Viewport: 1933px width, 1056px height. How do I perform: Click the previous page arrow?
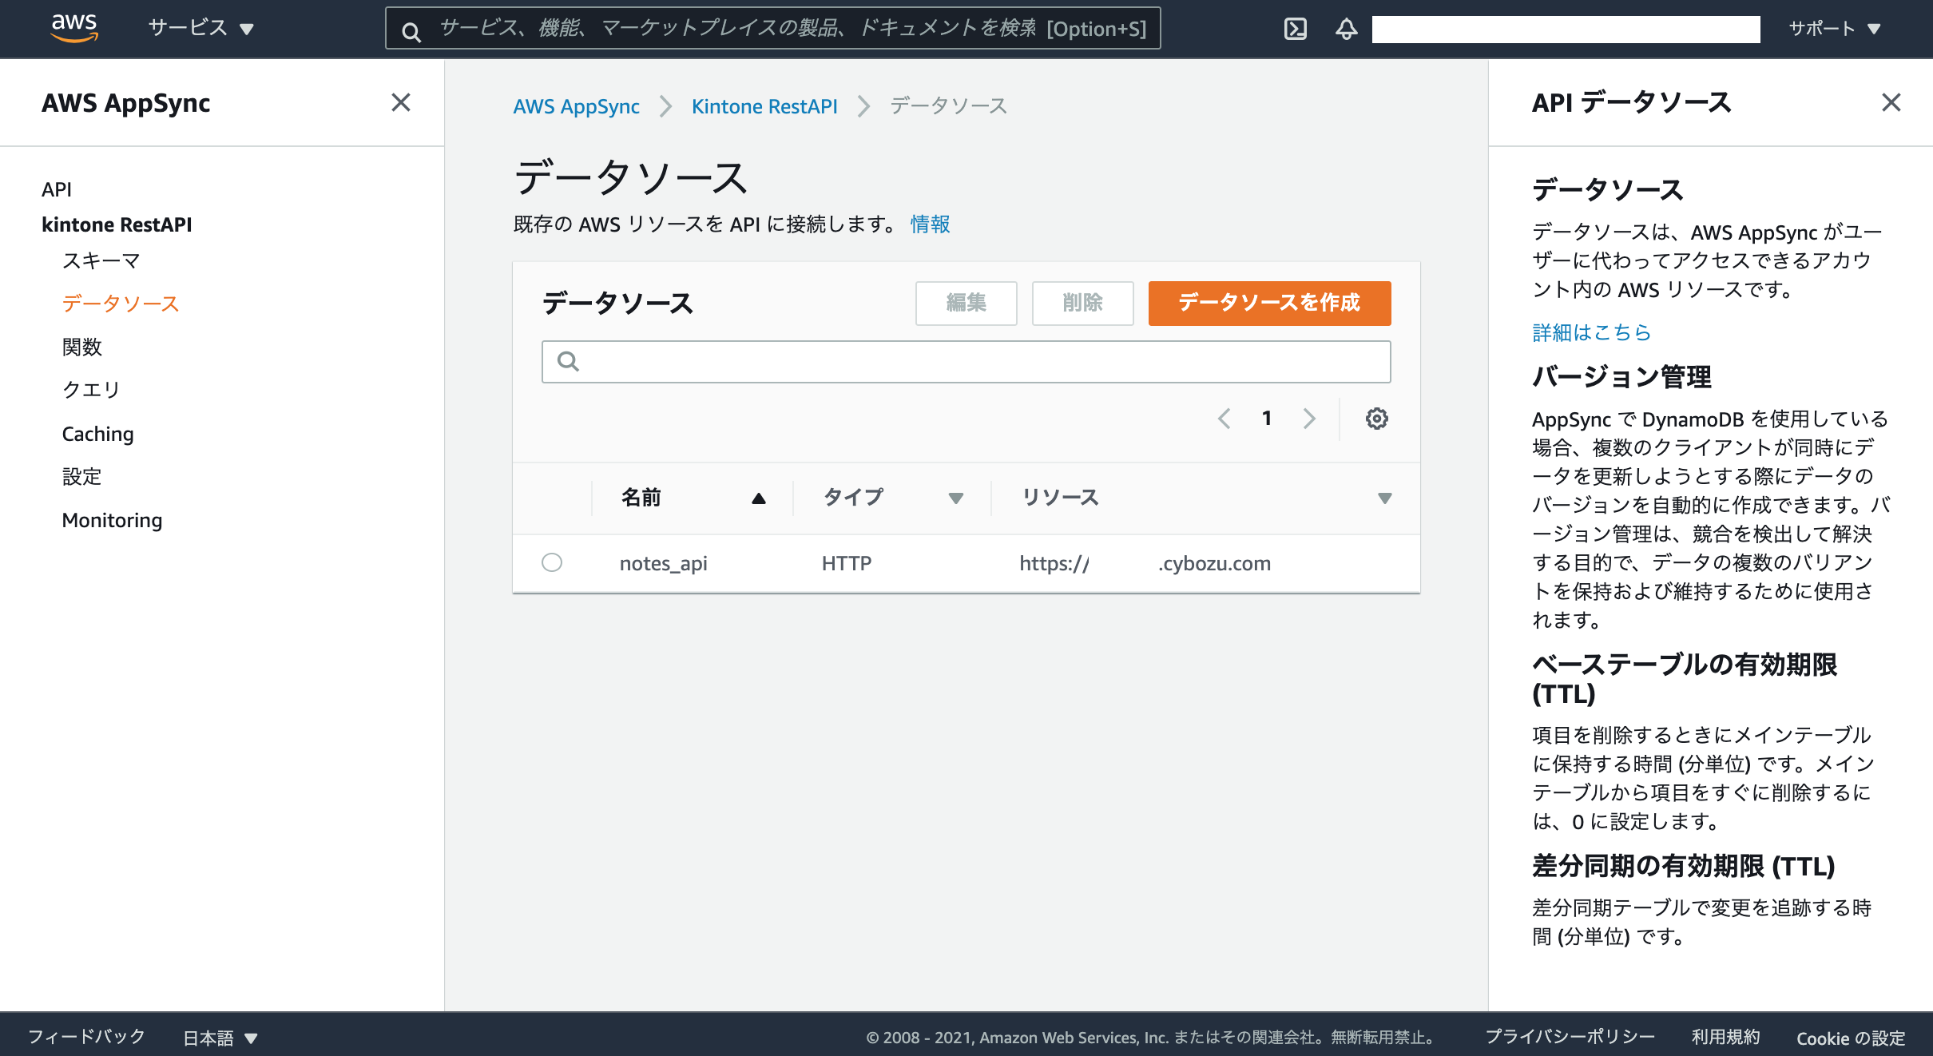coord(1225,418)
